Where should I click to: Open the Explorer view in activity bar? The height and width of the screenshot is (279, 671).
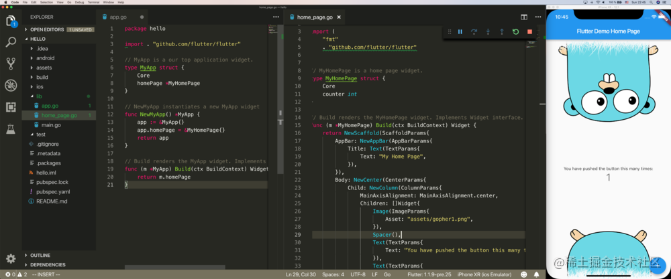pyautogui.click(x=11, y=21)
